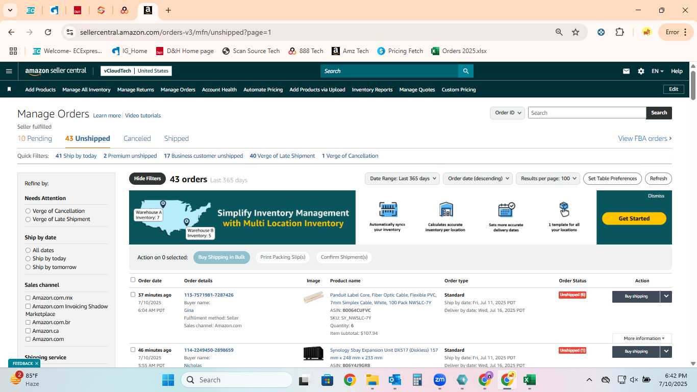Viewport: 697px width, 392px height.
Task: Open Outlook from the taskbar
Action: tap(394, 380)
